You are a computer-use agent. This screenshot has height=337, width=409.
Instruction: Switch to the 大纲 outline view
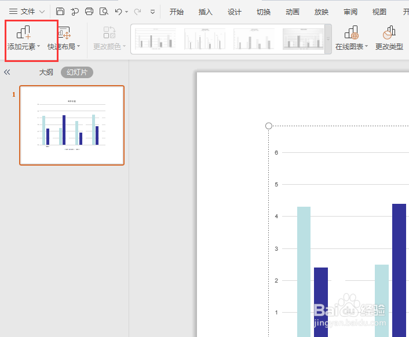click(46, 72)
